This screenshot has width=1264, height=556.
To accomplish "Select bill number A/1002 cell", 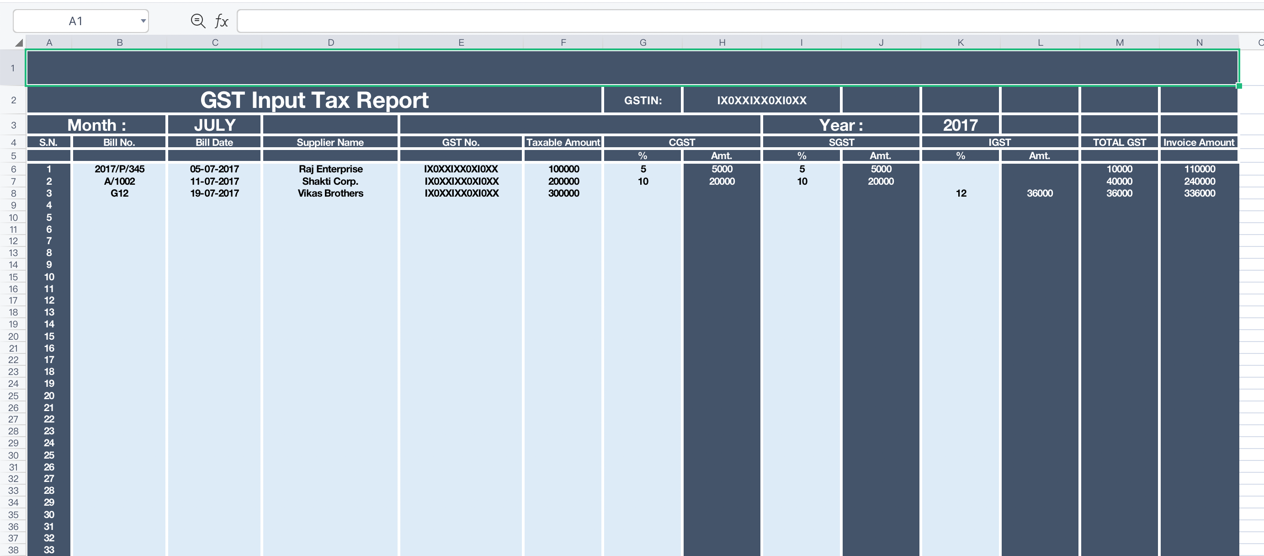I will (119, 181).
